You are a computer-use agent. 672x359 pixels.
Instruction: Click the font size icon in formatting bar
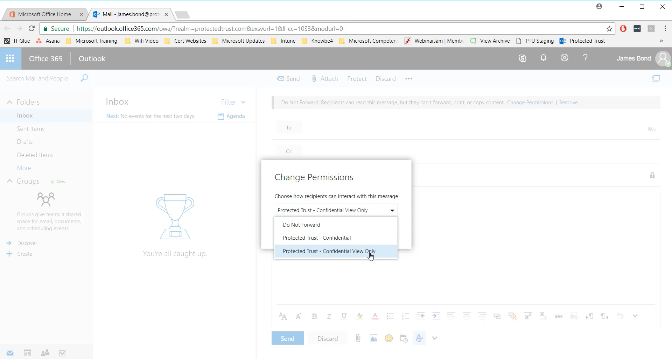[299, 316]
